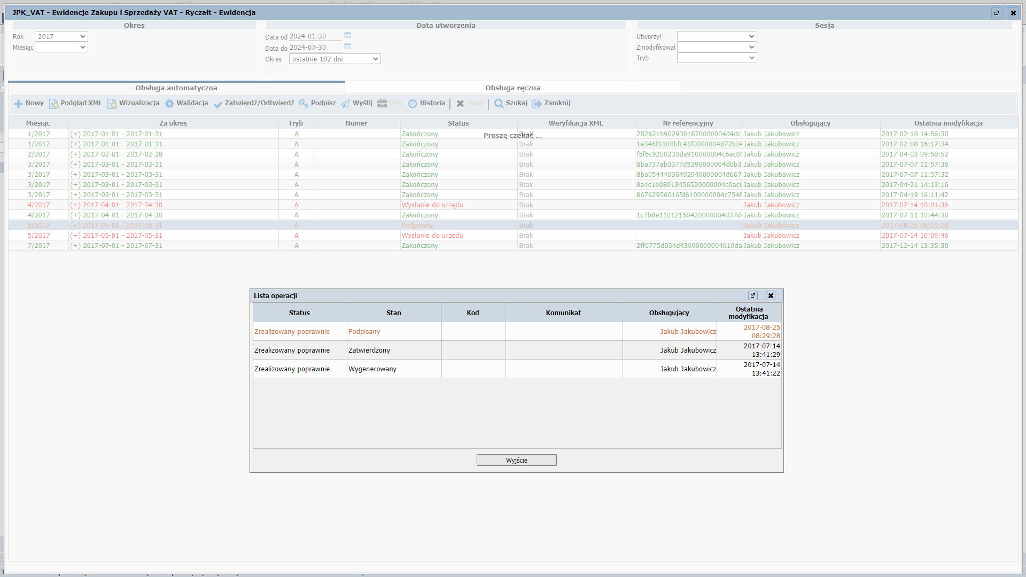Click Wyślij paper plane icon
Image resolution: width=1026 pixels, height=577 pixels.
[345, 104]
